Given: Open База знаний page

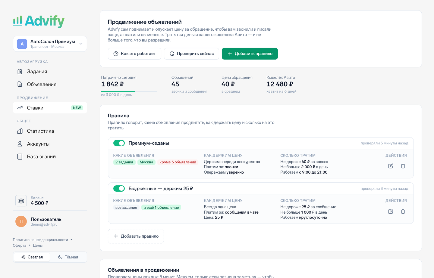Looking at the screenshot, I should click(x=50, y=157).
